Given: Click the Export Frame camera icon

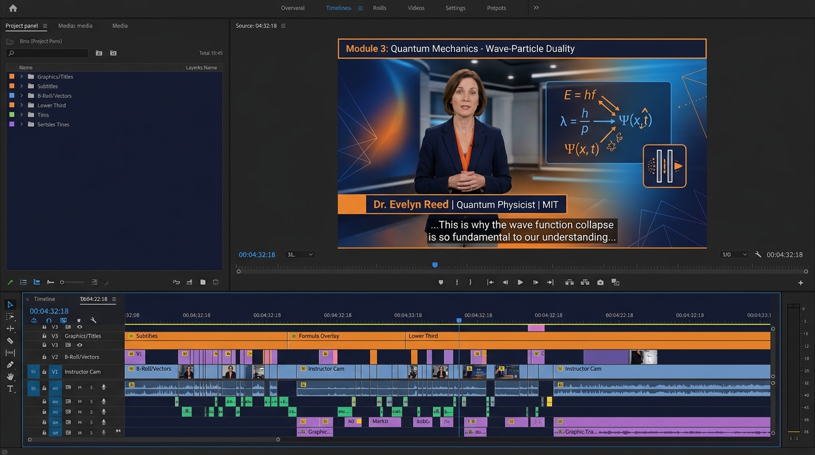Looking at the screenshot, I should [600, 283].
